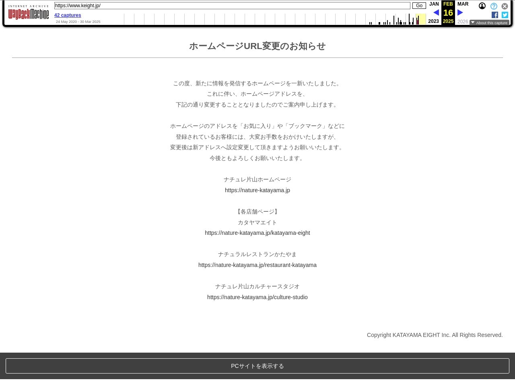Open the nature-katayama.jp homepage link
The height and width of the screenshot is (386, 515).
257,190
